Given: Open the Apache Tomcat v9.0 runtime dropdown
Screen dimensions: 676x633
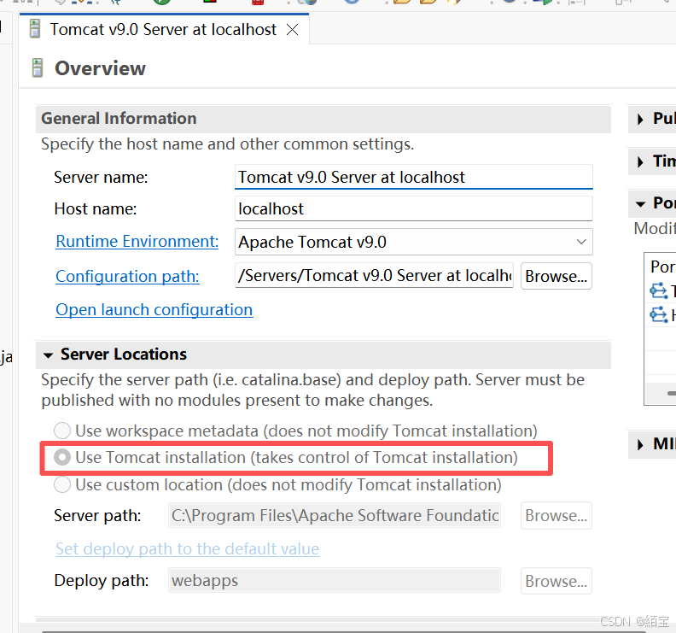Looking at the screenshot, I should coord(413,242).
